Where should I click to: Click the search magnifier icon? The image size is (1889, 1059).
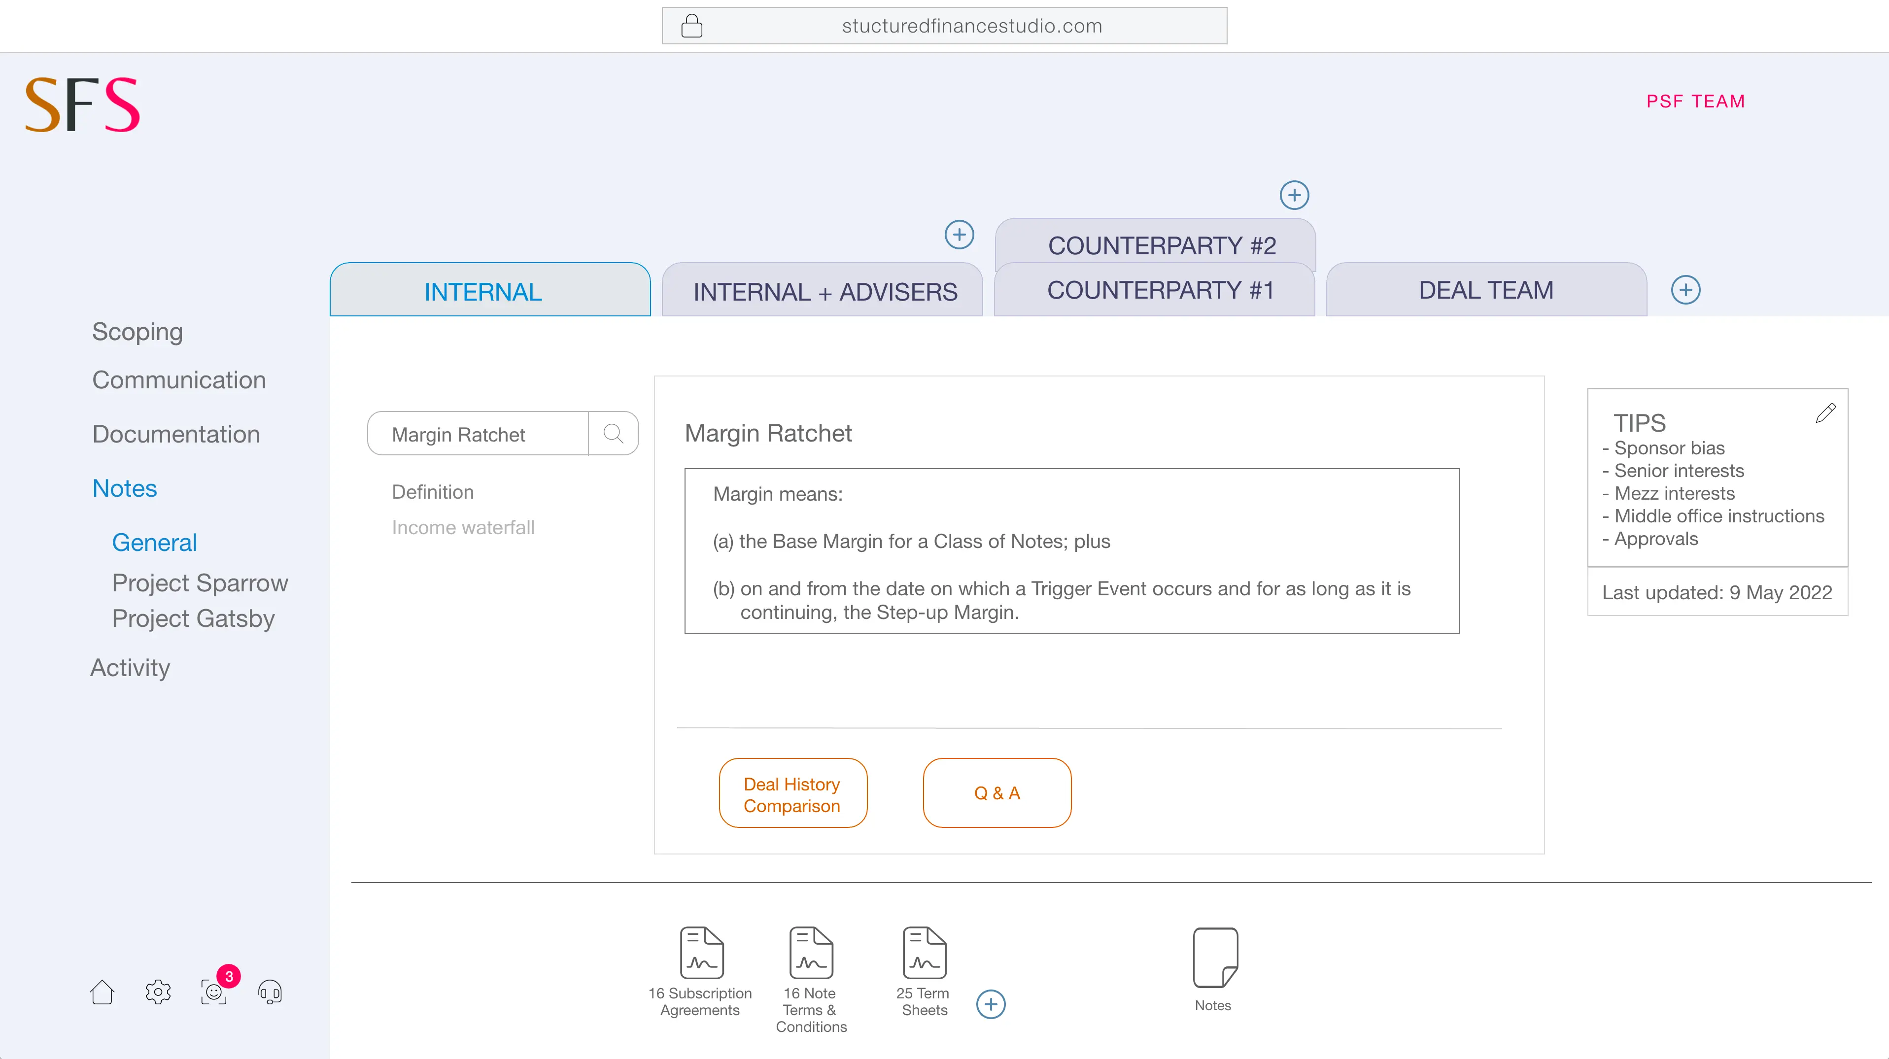[613, 434]
